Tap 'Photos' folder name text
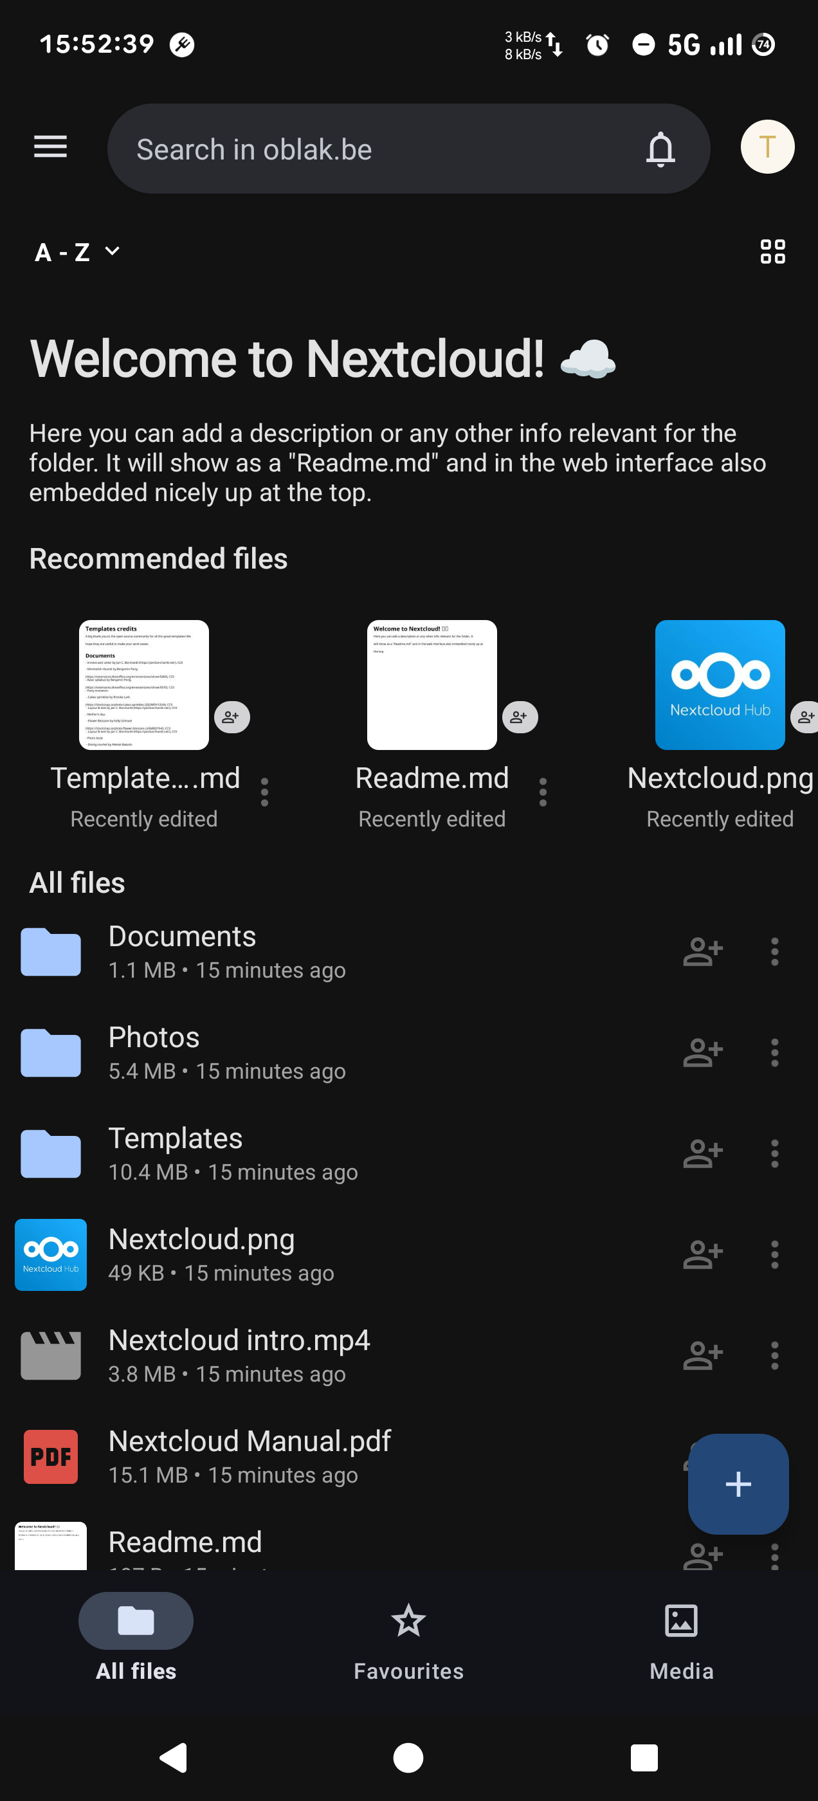This screenshot has height=1801, width=818. (x=154, y=1037)
